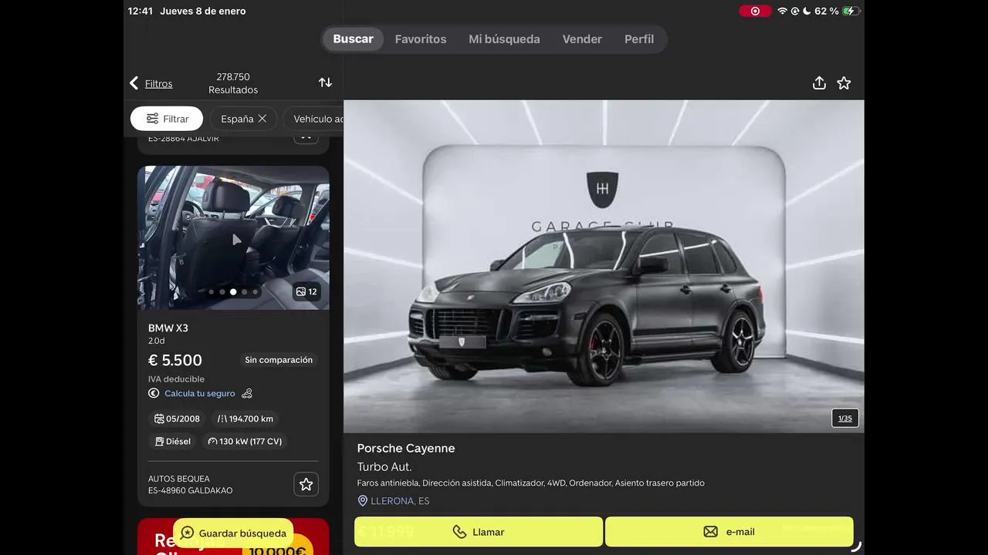Select the 194.700 km mileage chip

pos(245,419)
